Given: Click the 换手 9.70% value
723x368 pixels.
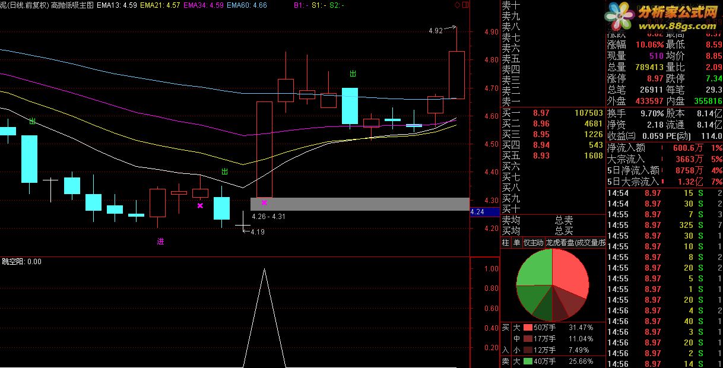Looking at the screenshot, I should (652, 113).
